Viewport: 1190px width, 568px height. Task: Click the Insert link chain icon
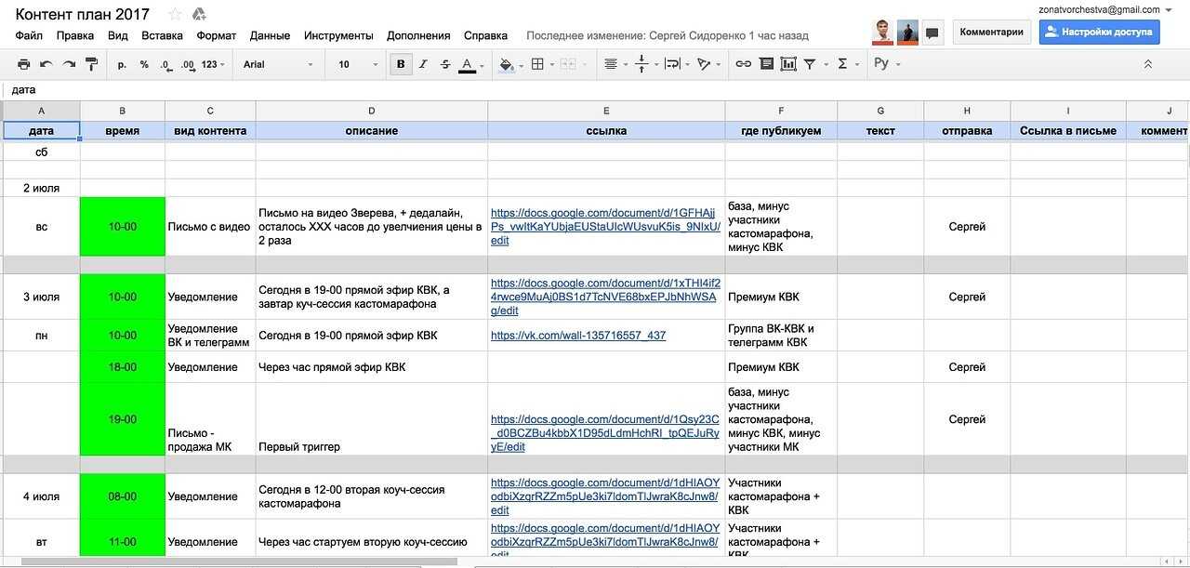click(744, 64)
